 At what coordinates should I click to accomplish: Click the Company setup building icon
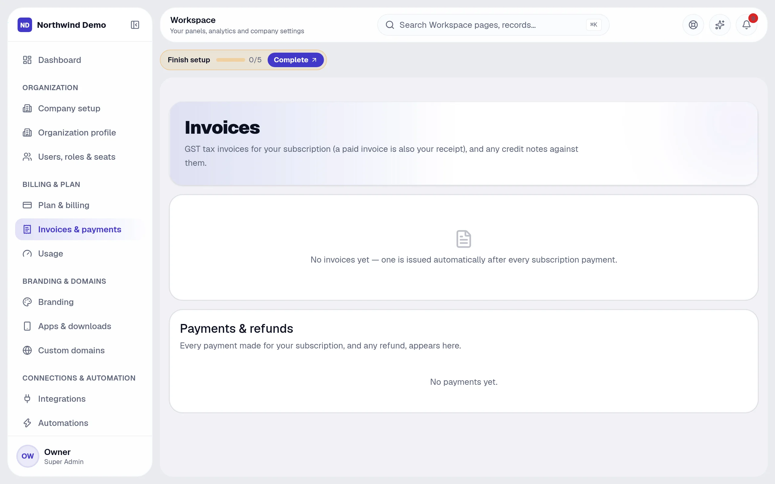[27, 109]
